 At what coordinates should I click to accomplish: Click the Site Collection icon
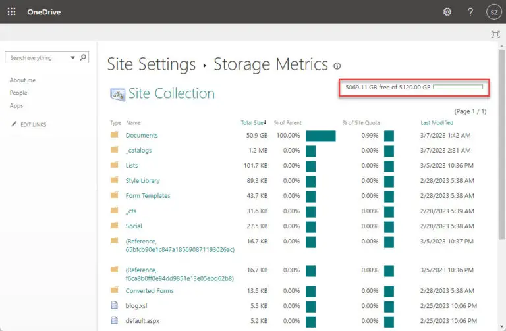[x=118, y=94]
